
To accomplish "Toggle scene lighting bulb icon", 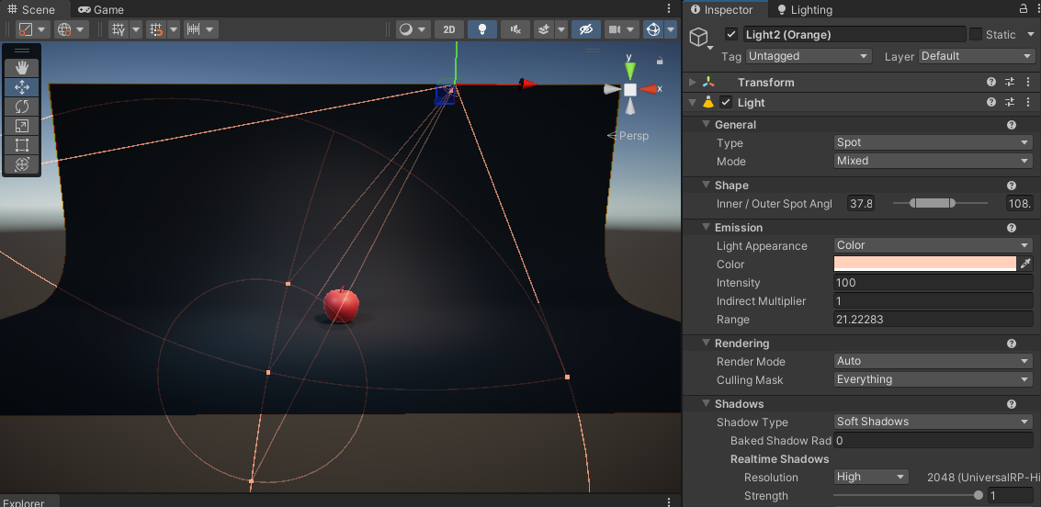I will coord(481,29).
